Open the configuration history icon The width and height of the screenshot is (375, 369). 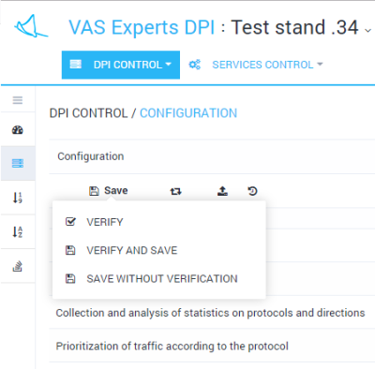click(x=252, y=191)
